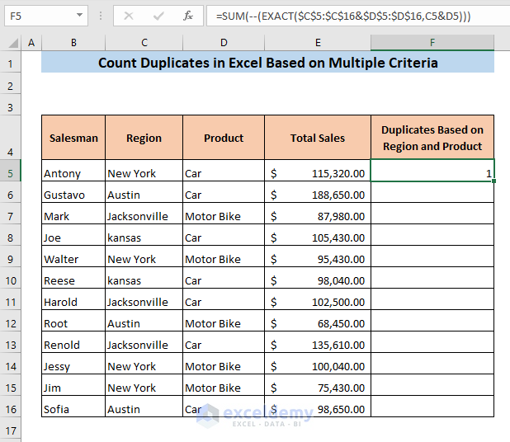Click the 115,320.00 sales cell

[x=318, y=171]
